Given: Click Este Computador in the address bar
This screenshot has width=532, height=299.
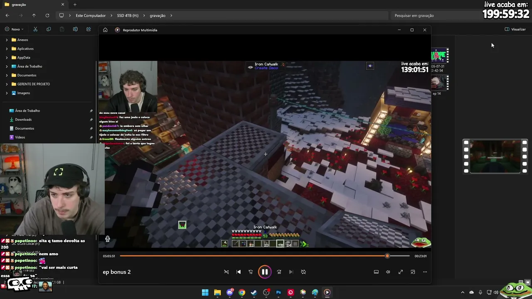Looking at the screenshot, I should click(x=91, y=15).
